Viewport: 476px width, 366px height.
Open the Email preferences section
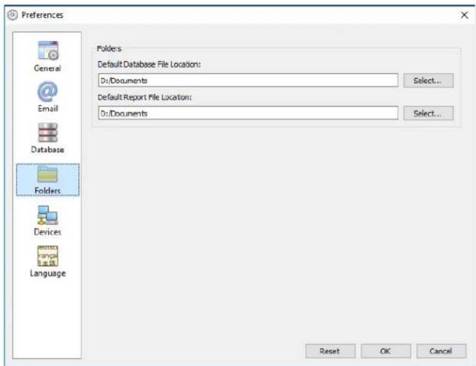[x=48, y=97]
